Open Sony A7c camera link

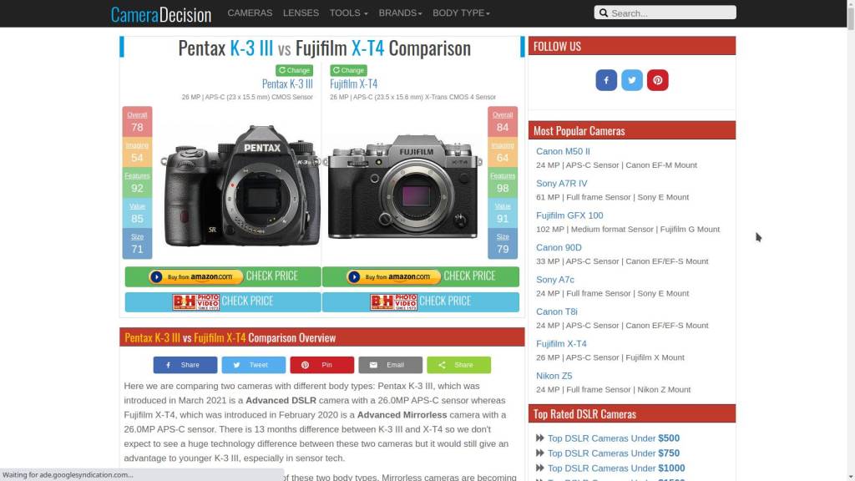(x=555, y=280)
